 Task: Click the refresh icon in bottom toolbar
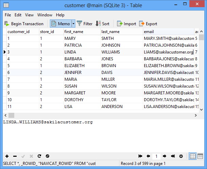(39, 156)
